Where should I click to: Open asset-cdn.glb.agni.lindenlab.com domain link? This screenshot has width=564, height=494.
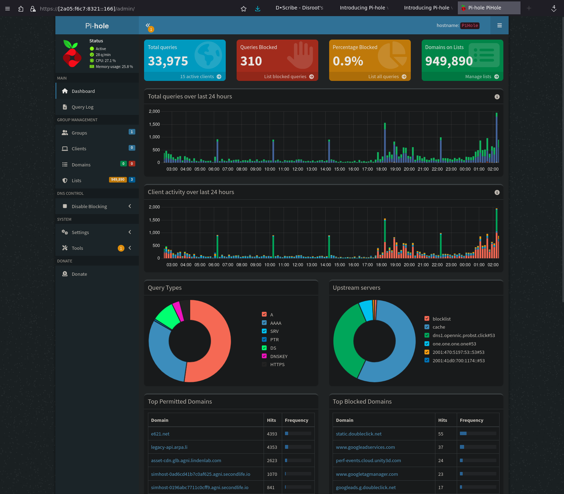point(186,460)
